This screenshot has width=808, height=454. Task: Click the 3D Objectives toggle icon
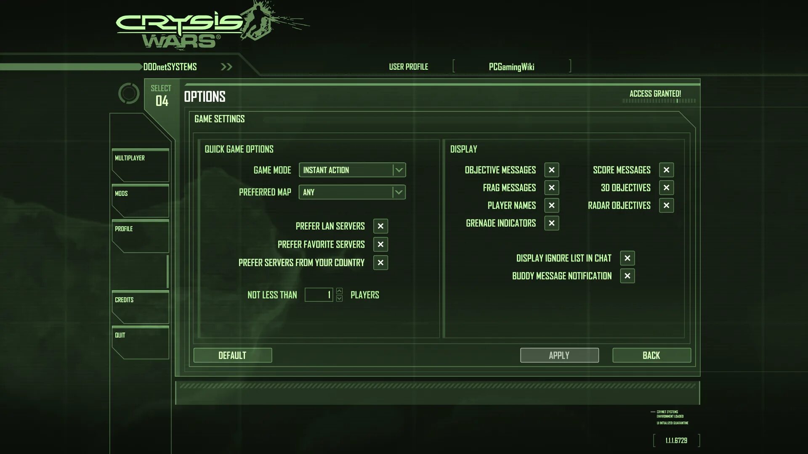tap(667, 187)
